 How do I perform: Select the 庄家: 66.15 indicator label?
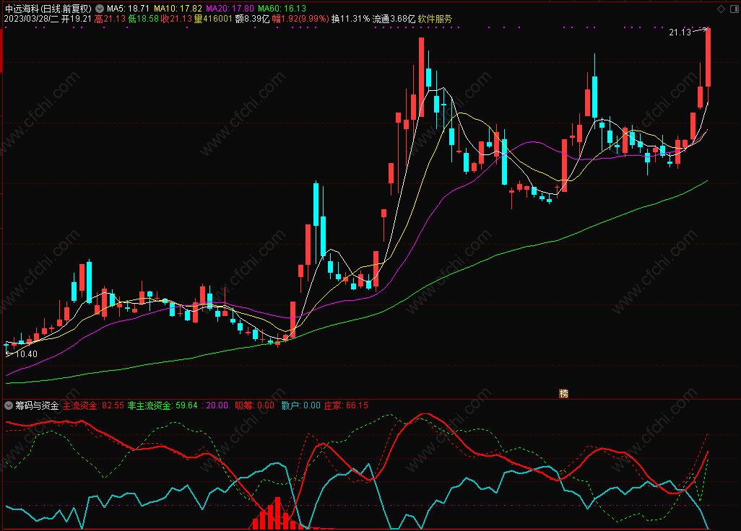(x=346, y=405)
